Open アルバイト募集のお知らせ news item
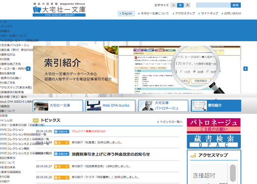The width and height of the screenshot is (257, 184). pos(88,131)
